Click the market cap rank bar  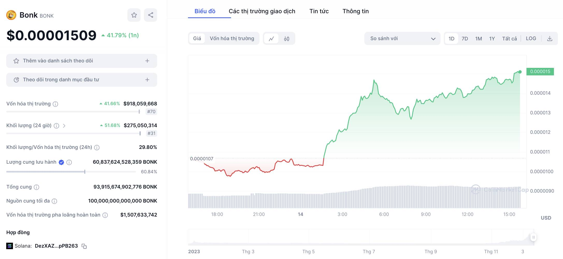(73, 112)
